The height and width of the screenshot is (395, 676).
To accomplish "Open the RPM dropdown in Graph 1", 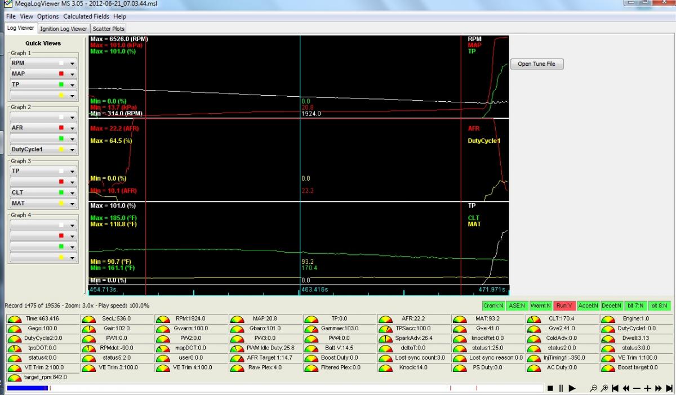I will click(72, 64).
